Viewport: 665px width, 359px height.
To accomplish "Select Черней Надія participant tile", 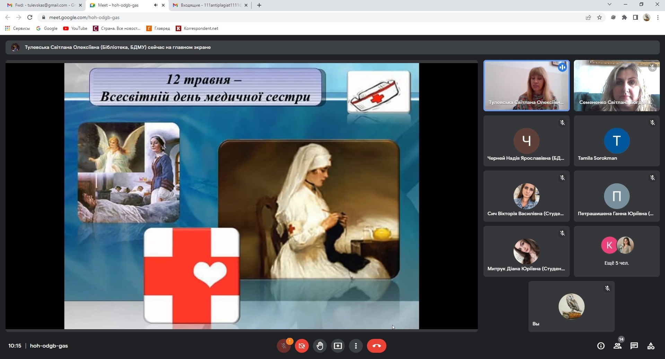I will 526,141.
